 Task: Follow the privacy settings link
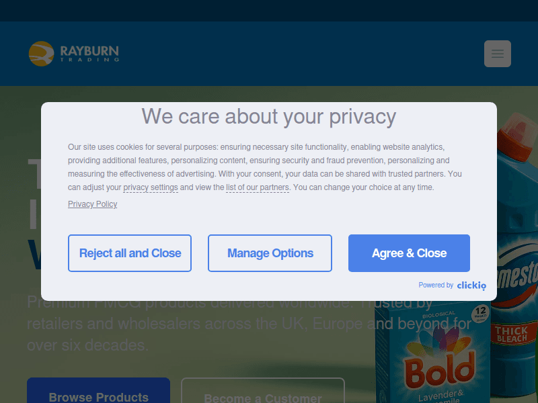[x=151, y=187]
